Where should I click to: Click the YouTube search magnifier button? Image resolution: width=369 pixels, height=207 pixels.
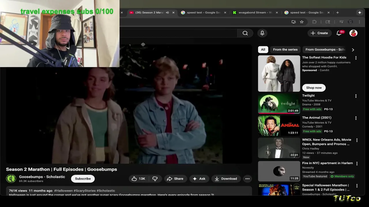point(245,33)
